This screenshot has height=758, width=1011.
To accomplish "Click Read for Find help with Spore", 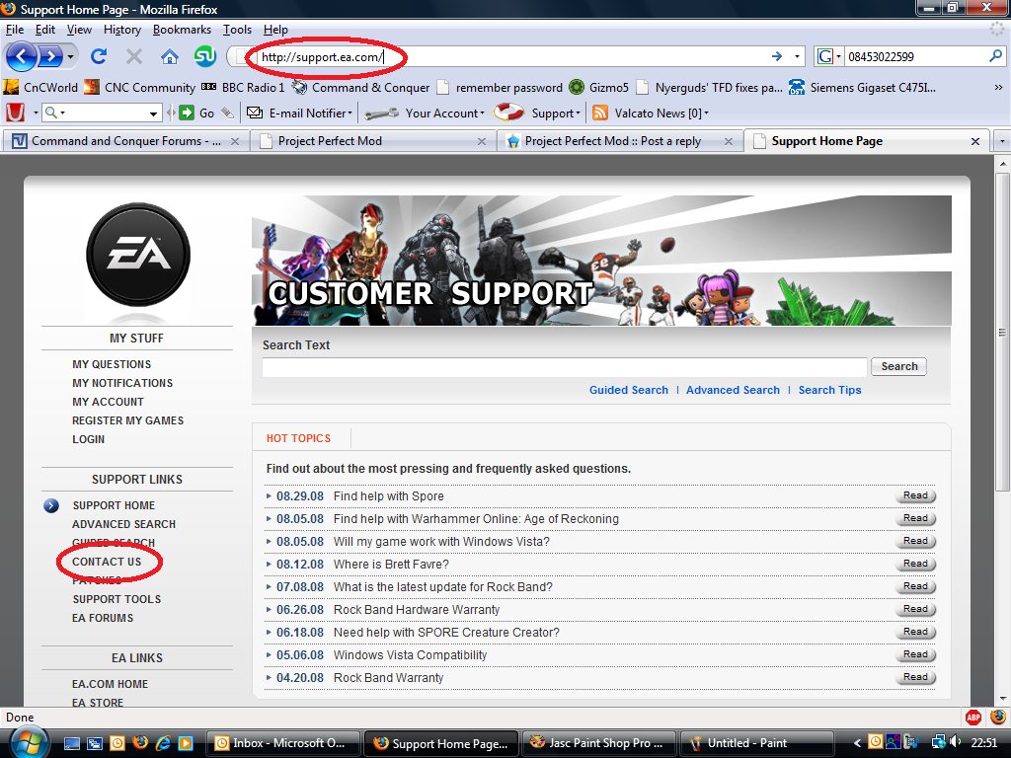I will 915,495.
